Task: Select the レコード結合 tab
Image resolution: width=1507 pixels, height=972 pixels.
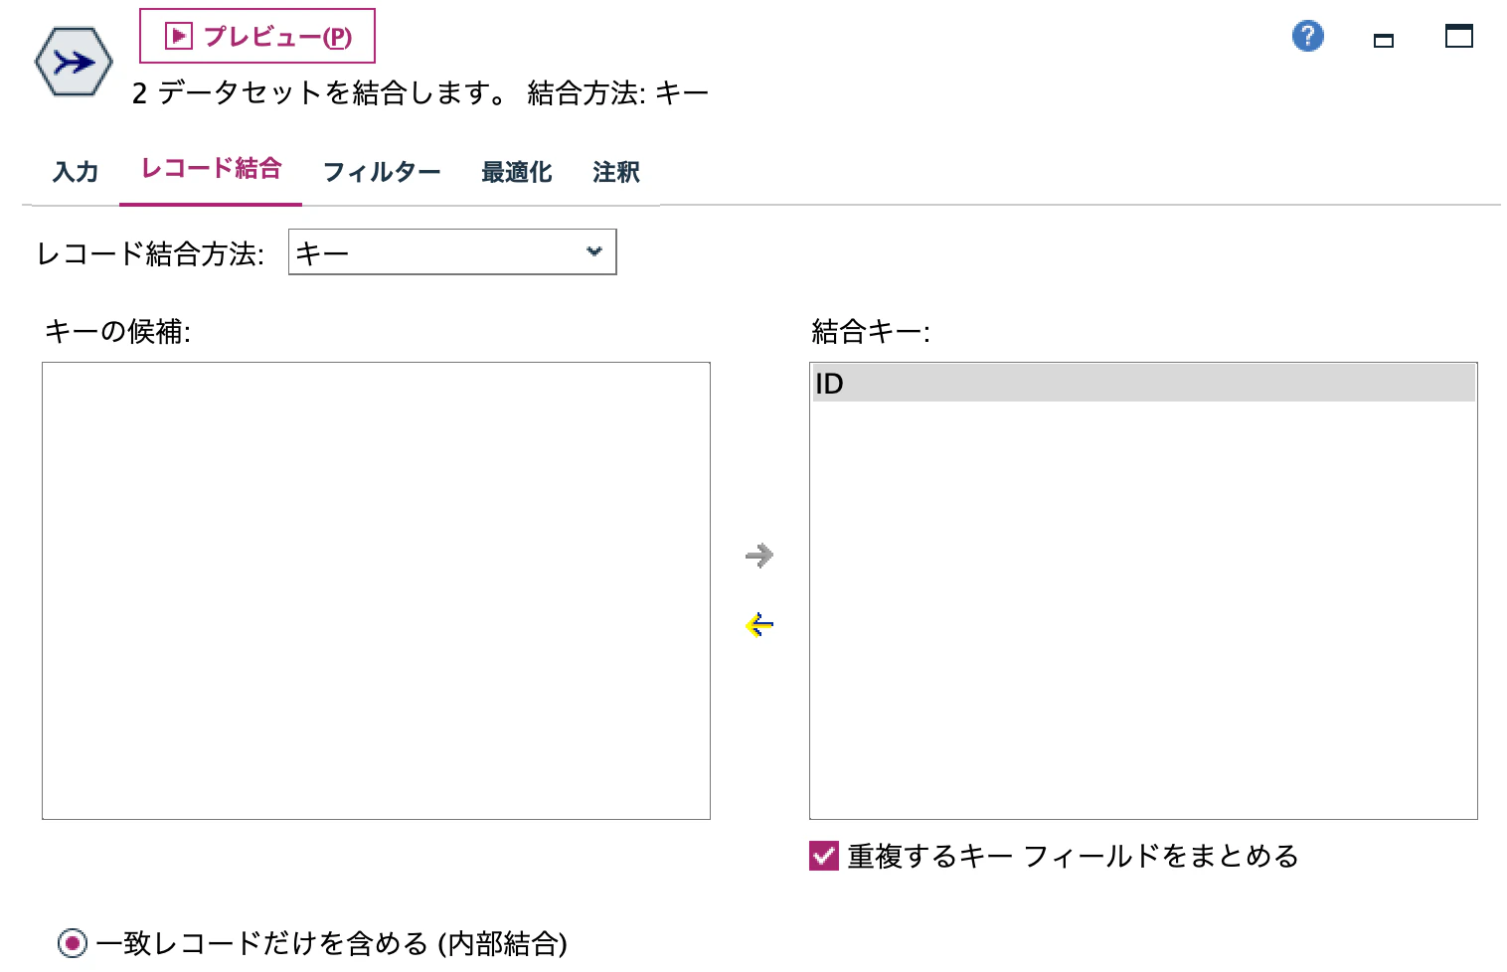Action: pyautogui.click(x=211, y=169)
